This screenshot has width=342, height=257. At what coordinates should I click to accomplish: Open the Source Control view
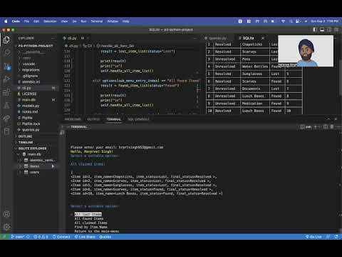(x=6, y=66)
